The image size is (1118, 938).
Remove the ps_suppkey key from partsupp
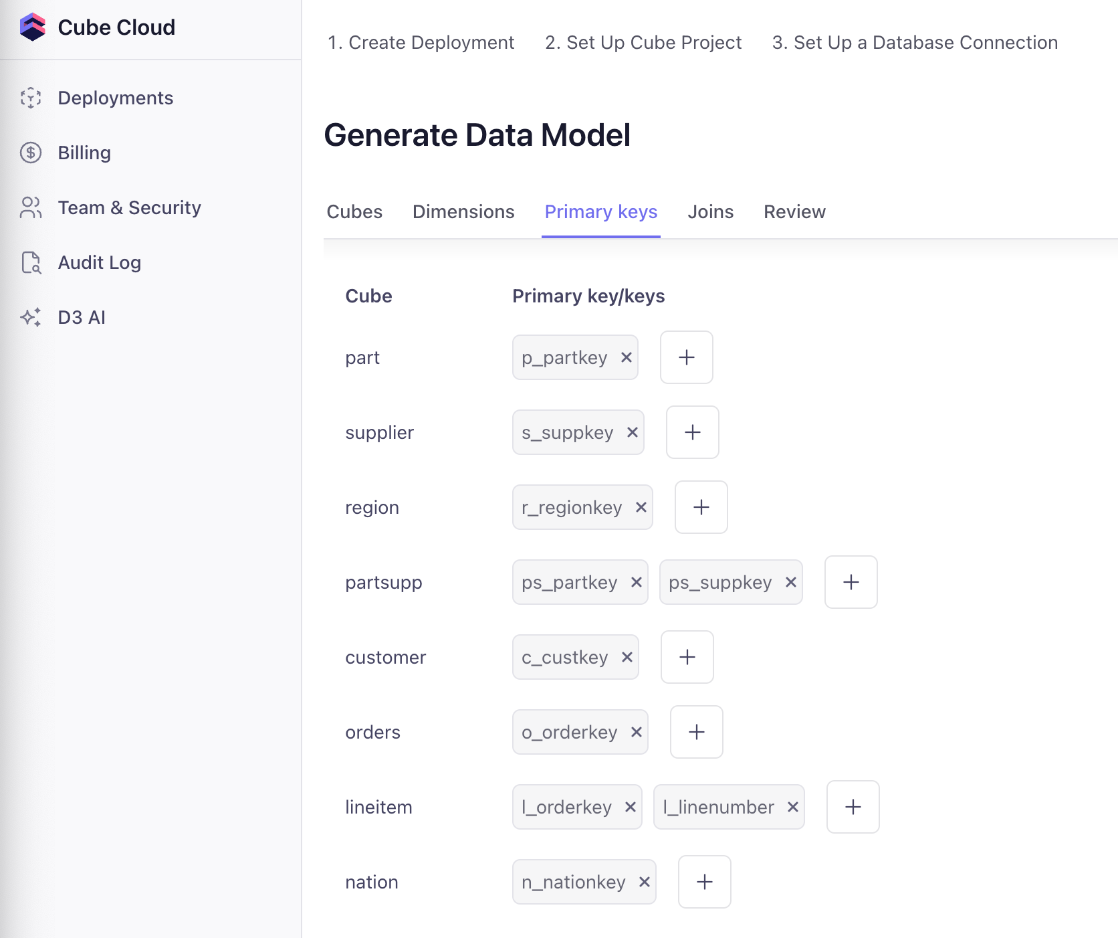pos(791,583)
